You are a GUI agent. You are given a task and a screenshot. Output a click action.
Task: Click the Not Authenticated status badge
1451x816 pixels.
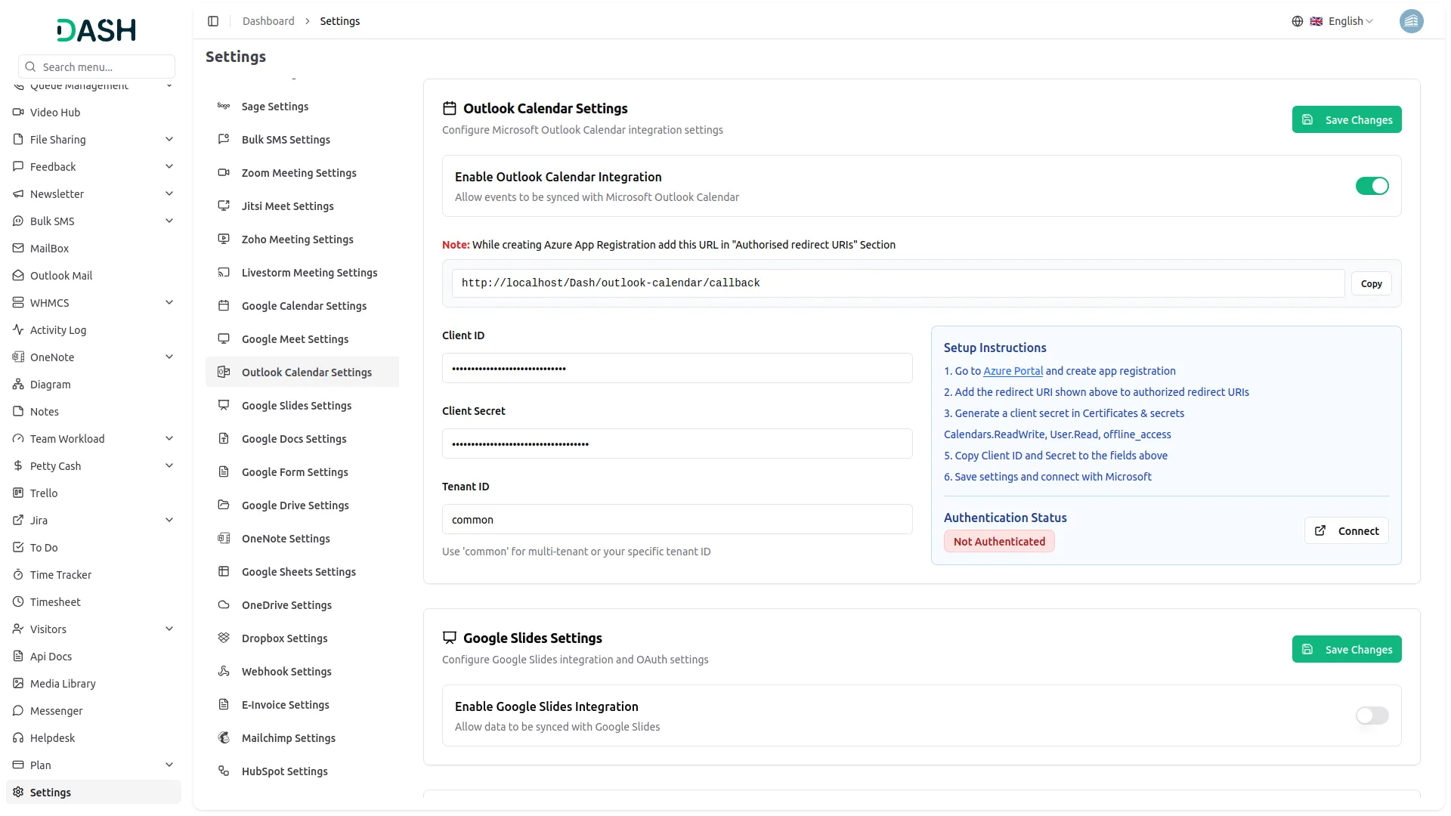click(999, 542)
